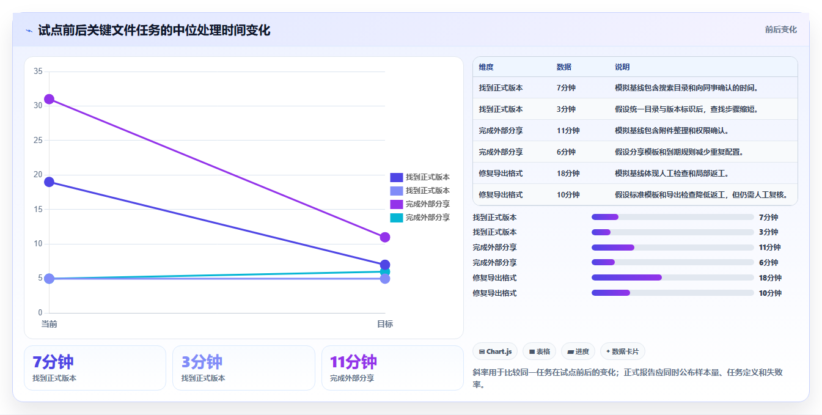Click the 前后变化 badge in header
This screenshot has width=822, height=415.
780,29
